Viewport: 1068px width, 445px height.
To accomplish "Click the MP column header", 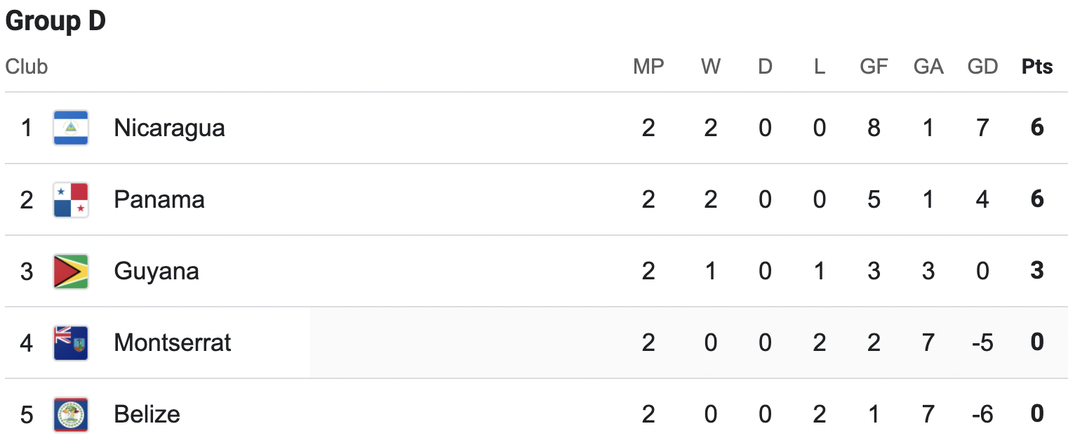I will pyautogui.click(x=648, y=67).
